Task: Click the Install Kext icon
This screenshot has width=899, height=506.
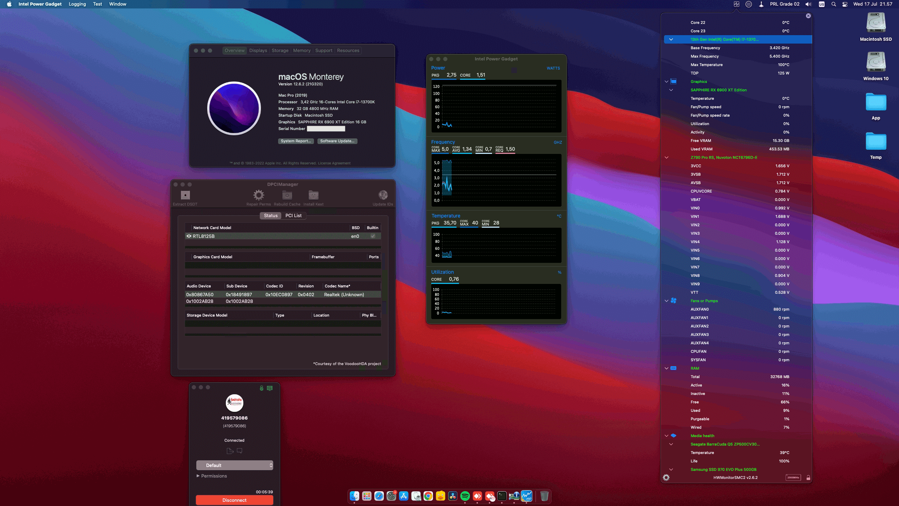Action: 313,196
